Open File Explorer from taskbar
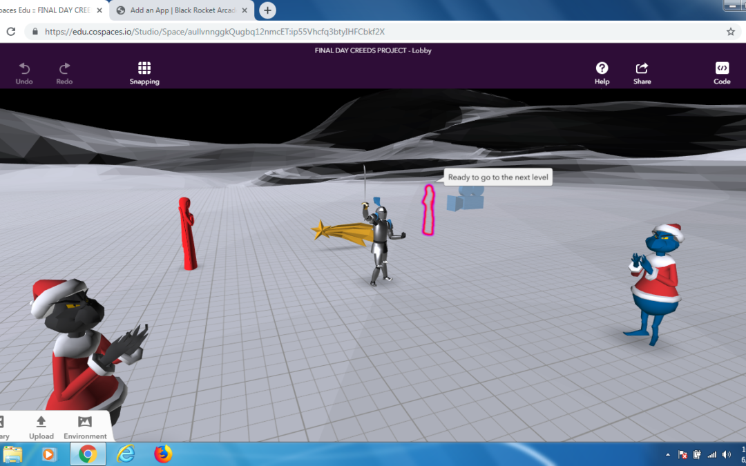The image size is (746, 466). (x=12, y=454)
